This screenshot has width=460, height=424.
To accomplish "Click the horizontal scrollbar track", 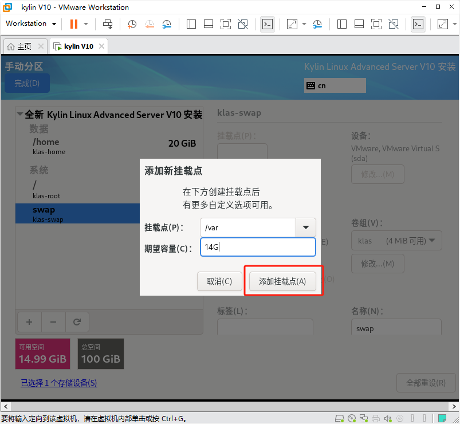I will [x=230, y=406].
